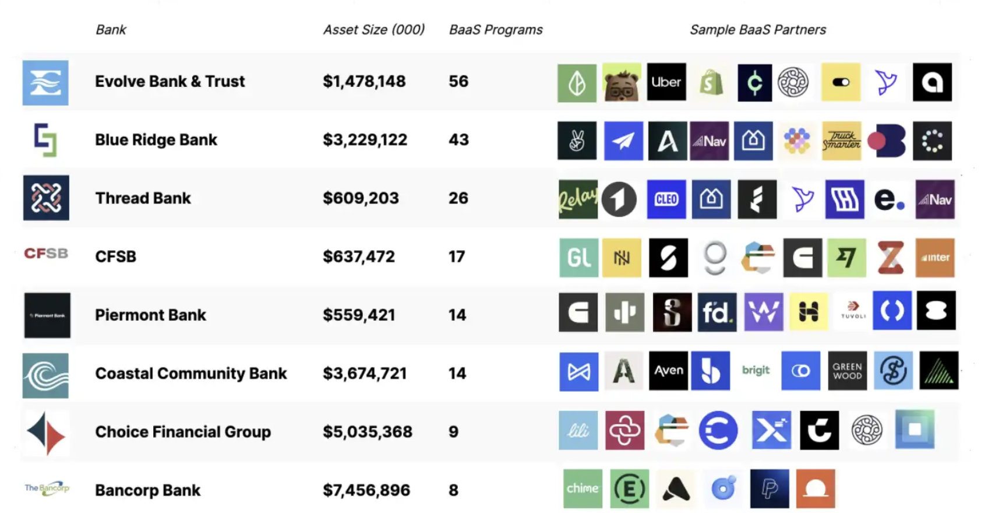This screenshot has height=513, width=988.
Task: Click the Lili partner icon
Action: tap(578, 431)
